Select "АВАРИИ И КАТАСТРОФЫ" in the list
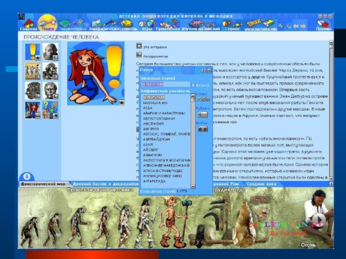Image resolution: width=346 pixels, height=259 pixels. (164, 113)
